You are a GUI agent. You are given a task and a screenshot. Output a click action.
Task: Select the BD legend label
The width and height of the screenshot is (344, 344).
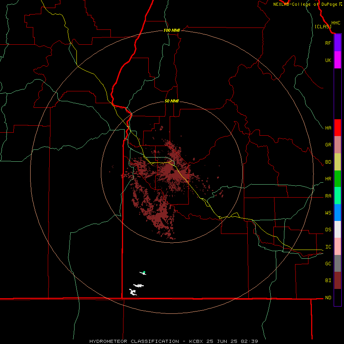coord(328,162)
